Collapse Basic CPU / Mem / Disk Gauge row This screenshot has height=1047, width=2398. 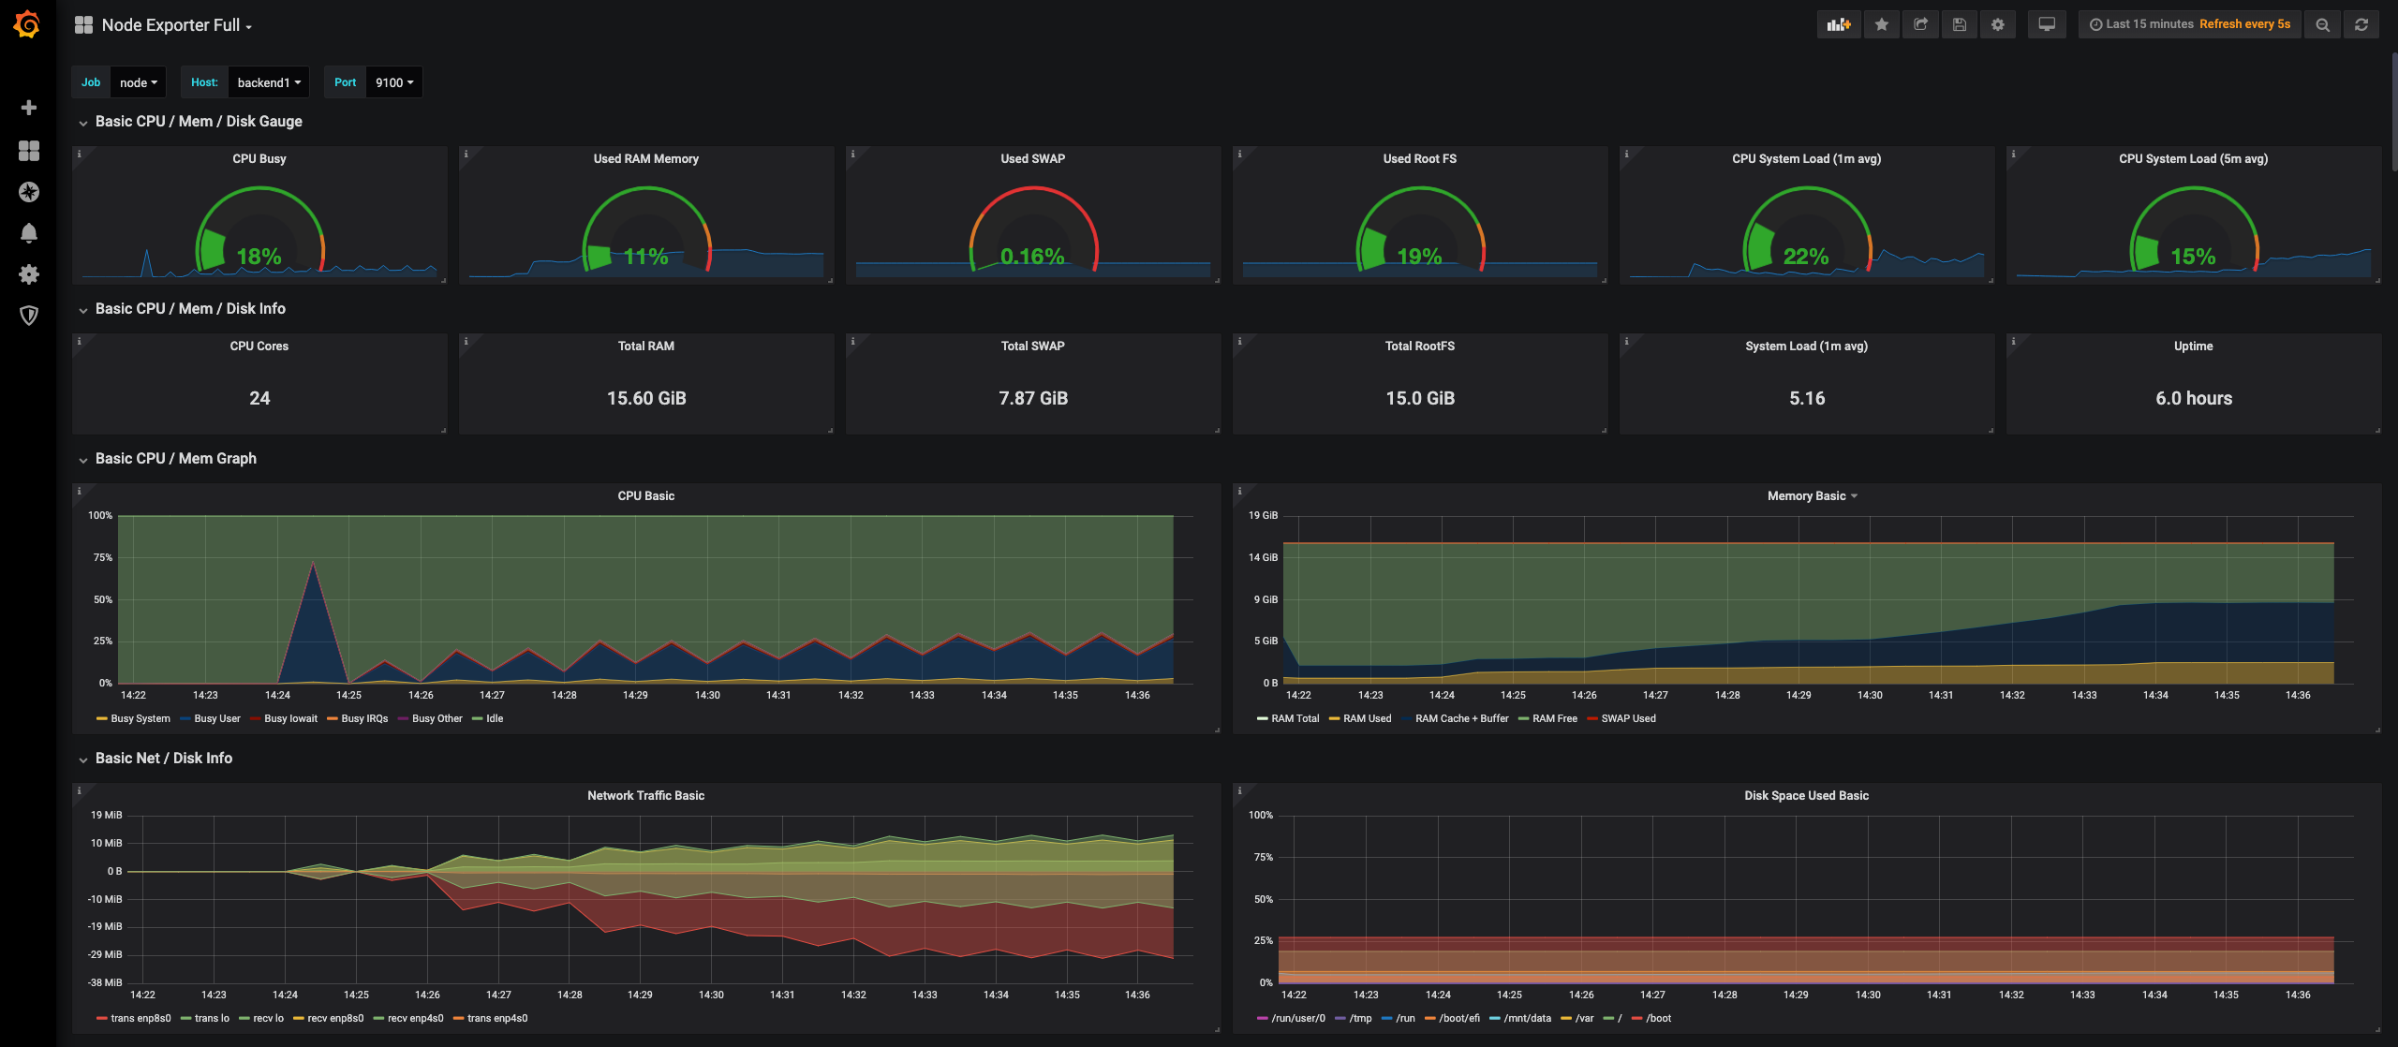[199, 122]
